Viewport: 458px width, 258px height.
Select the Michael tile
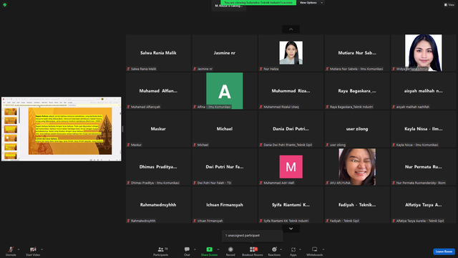click(x=225, y=129)
